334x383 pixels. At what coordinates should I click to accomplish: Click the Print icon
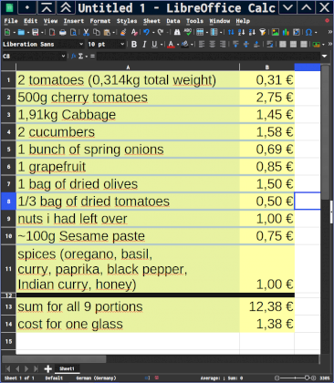[62, 32]
